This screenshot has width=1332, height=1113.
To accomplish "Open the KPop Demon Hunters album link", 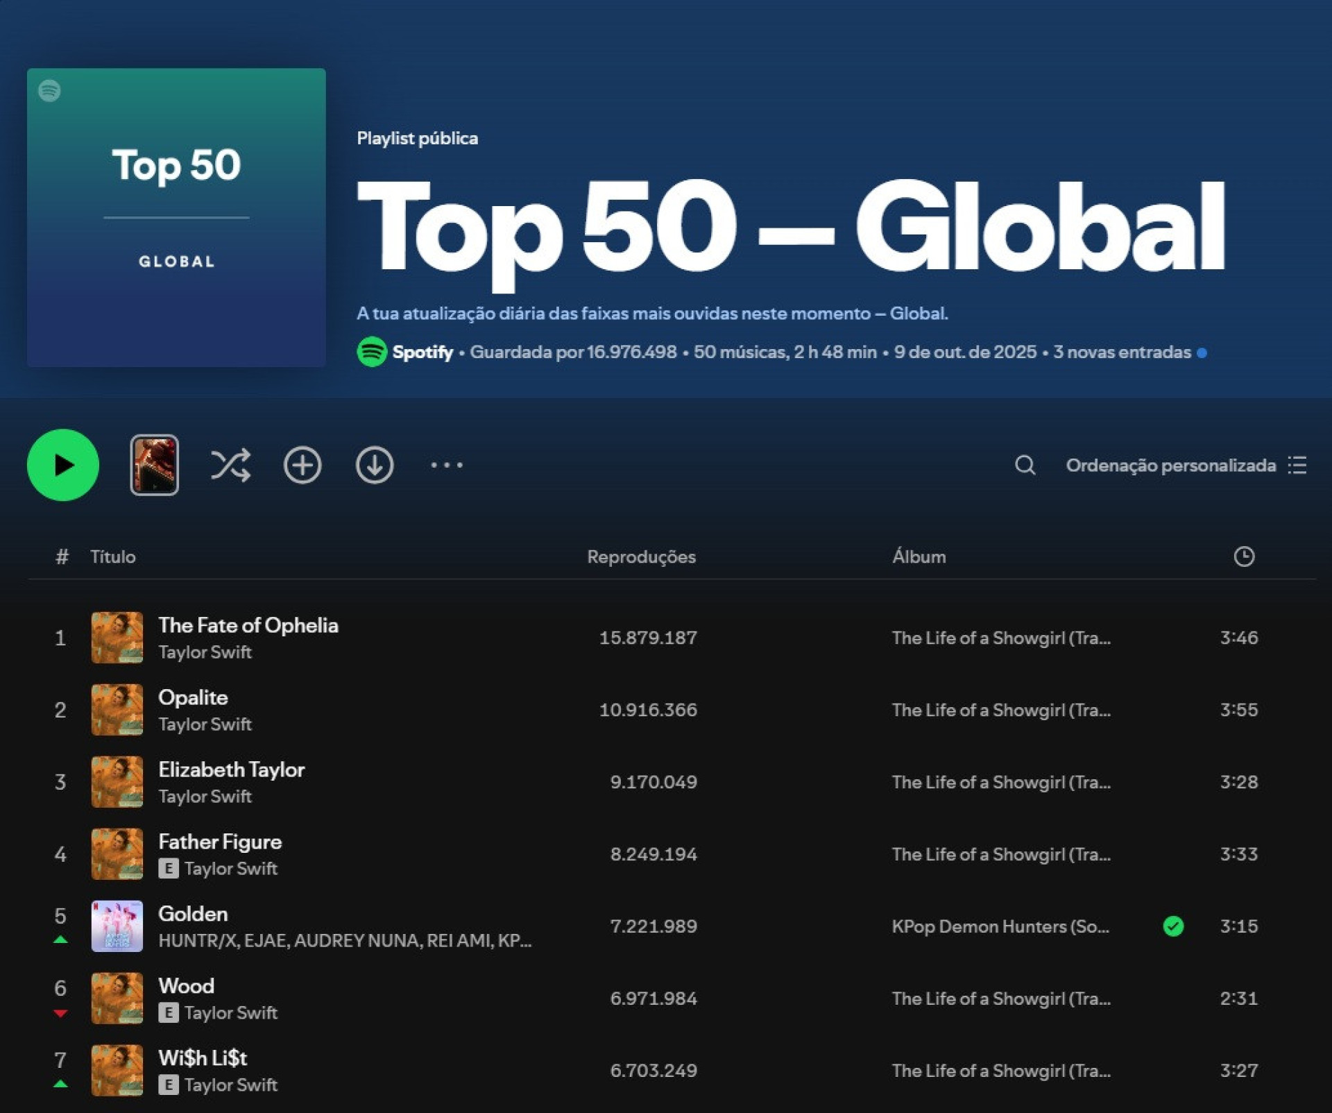I will pyautogui.click(x=1000, y=926).
